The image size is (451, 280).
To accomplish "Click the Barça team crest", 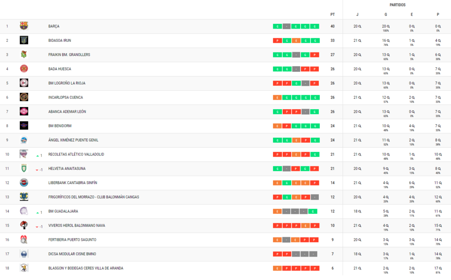I will (24, 26).
